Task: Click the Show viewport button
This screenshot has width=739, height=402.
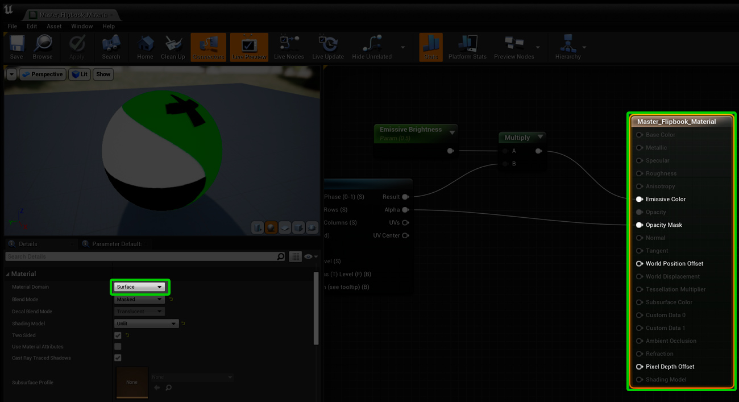Action: coord(103,74)
